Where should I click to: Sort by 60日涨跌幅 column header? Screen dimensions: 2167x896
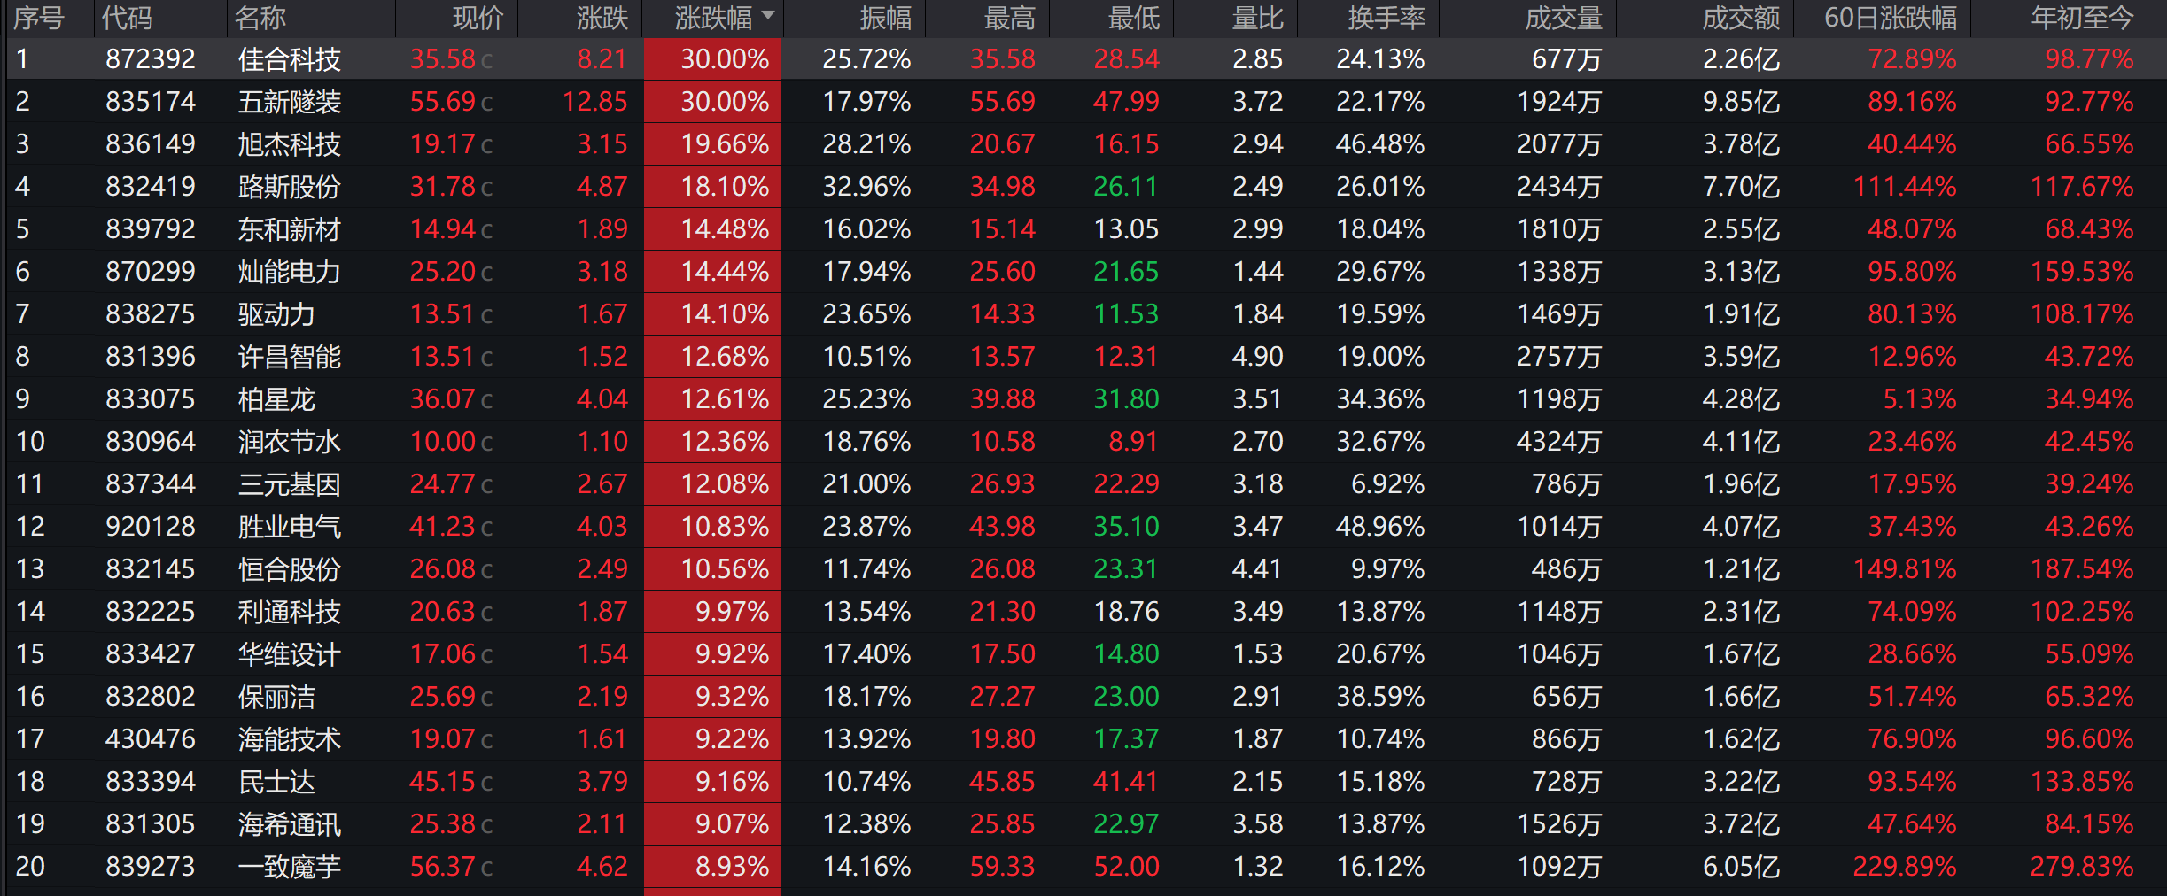[1891, 18]
